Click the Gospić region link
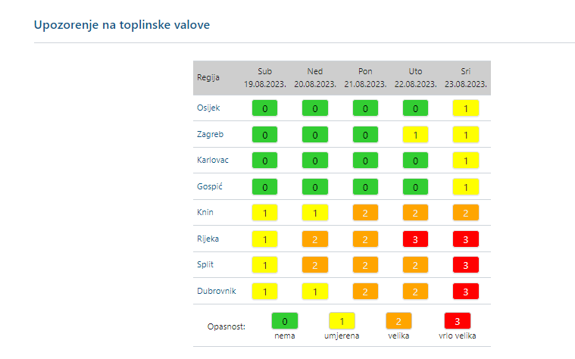Viewport: 575px width, 359px height. (x=210, y=187)
